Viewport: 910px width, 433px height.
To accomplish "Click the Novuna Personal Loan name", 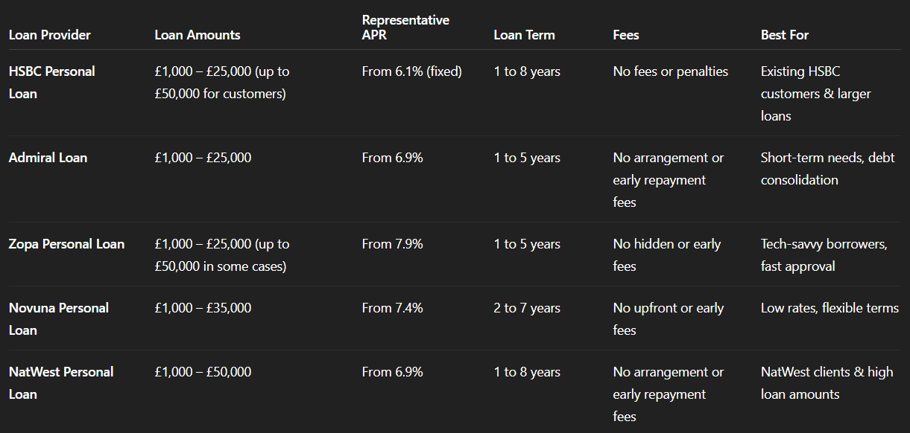I will 58,318.
